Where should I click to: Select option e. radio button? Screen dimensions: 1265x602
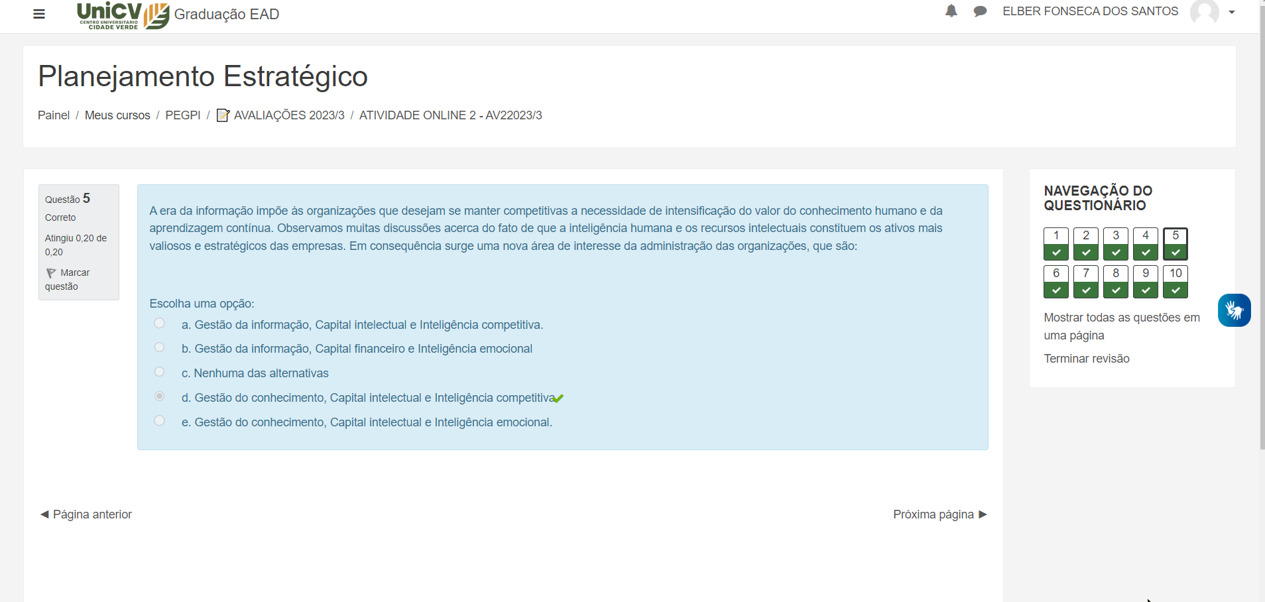159,421
